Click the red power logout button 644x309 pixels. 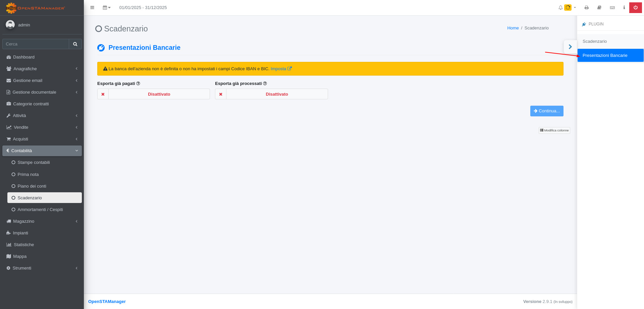(x=636, y=7)
